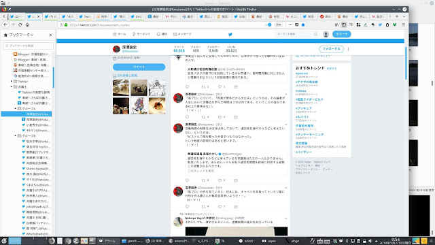435x245 pixels.
Task: Toggle the sidebar view toolbar icon
Action: tap(344, 24)
